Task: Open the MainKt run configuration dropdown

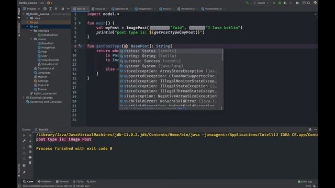Action: pyautogui.click(x=261, y=3)
